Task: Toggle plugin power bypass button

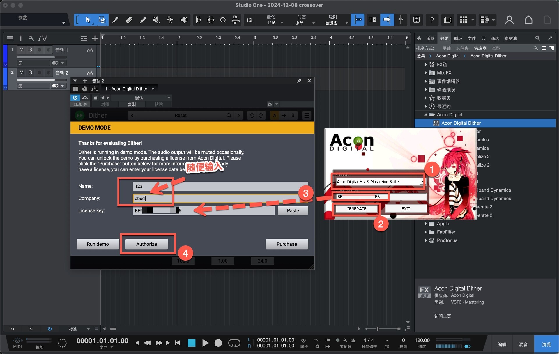Action: pos(75,98)
